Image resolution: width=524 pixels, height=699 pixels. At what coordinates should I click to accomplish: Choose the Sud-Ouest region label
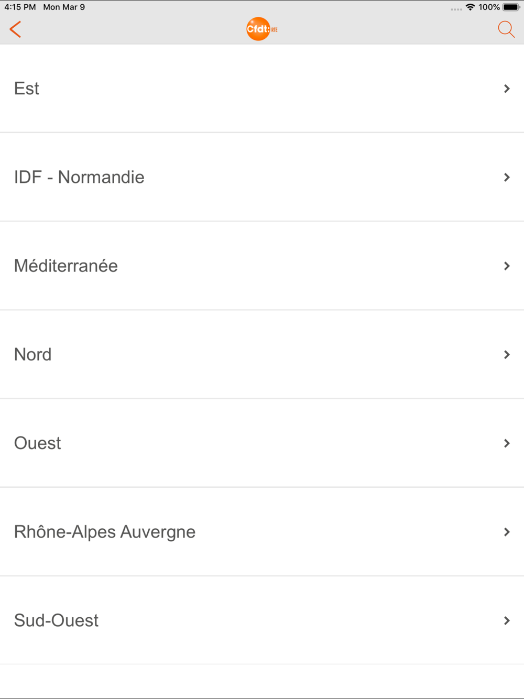56,620
